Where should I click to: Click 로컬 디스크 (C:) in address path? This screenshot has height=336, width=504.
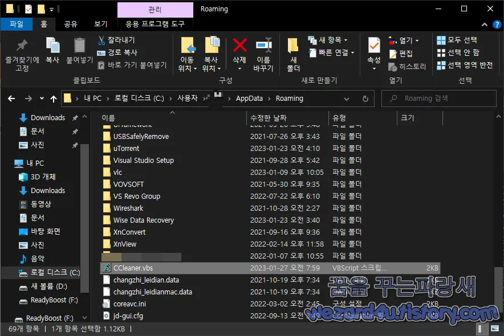pyautogui.click(x=139, y=98)
